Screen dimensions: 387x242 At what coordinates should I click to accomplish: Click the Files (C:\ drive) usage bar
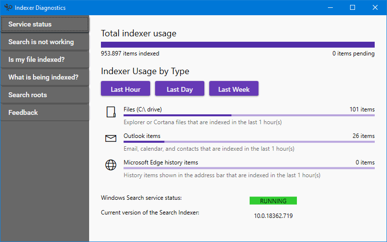click(249, 115)
